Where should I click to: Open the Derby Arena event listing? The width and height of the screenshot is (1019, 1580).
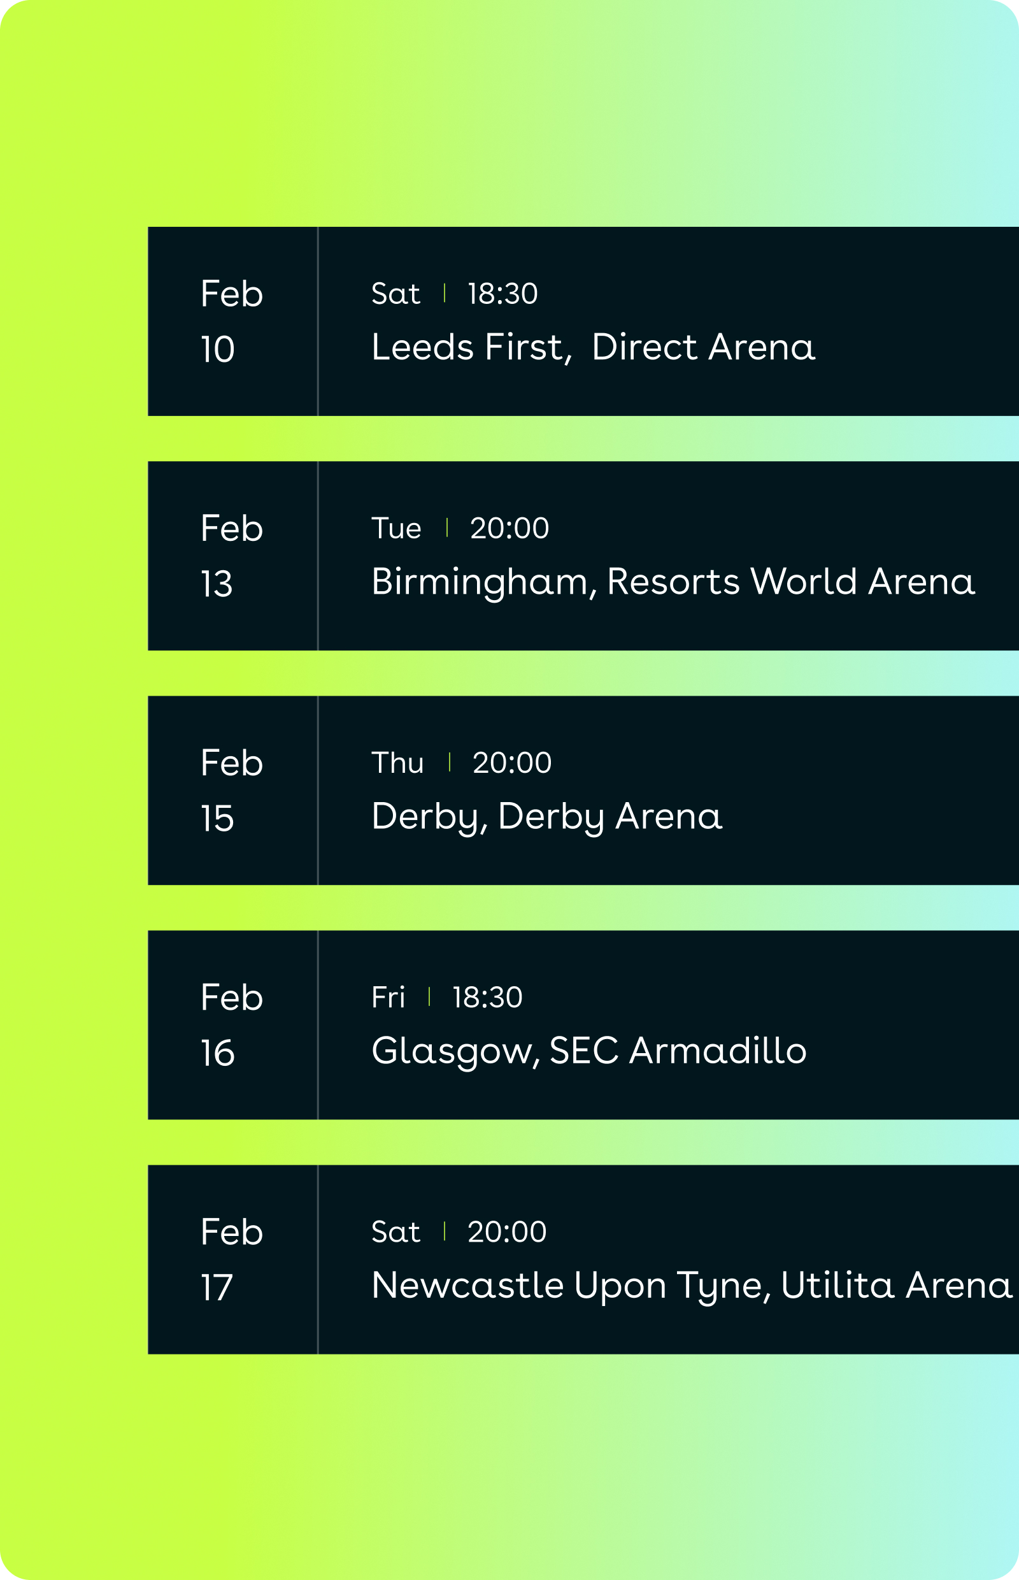pos(546,816)
